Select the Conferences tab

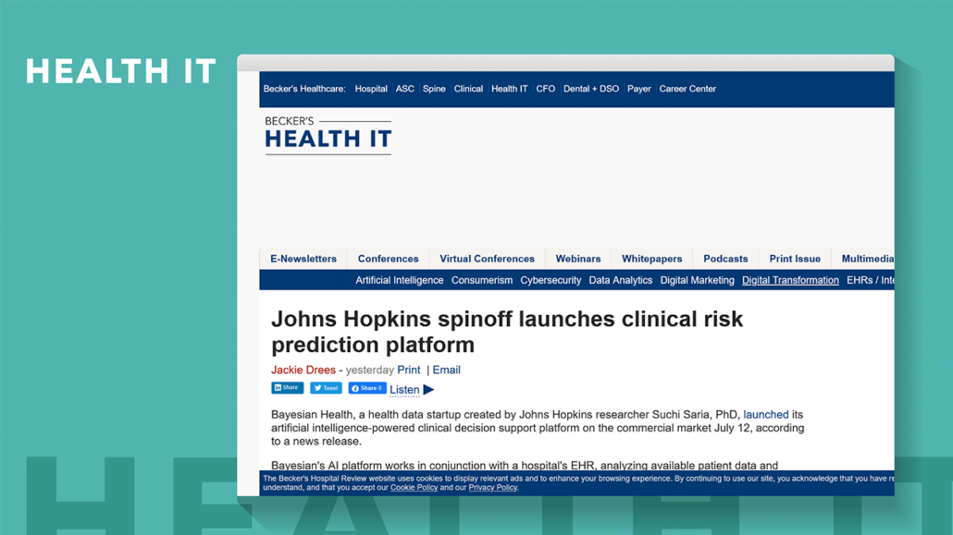point(389,259)
